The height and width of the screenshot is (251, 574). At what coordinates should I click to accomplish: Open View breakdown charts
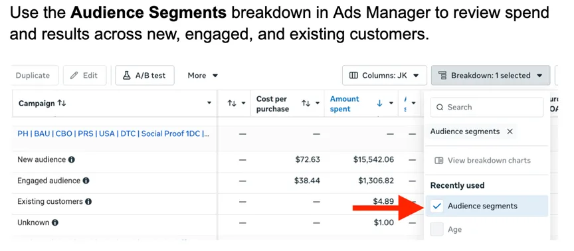[x=482, y=161]
